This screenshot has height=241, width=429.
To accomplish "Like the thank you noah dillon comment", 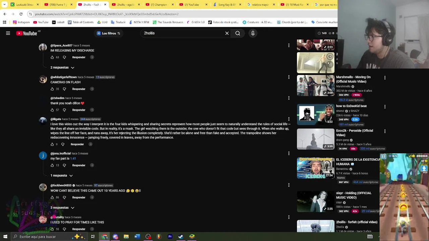I will [52, 110].
